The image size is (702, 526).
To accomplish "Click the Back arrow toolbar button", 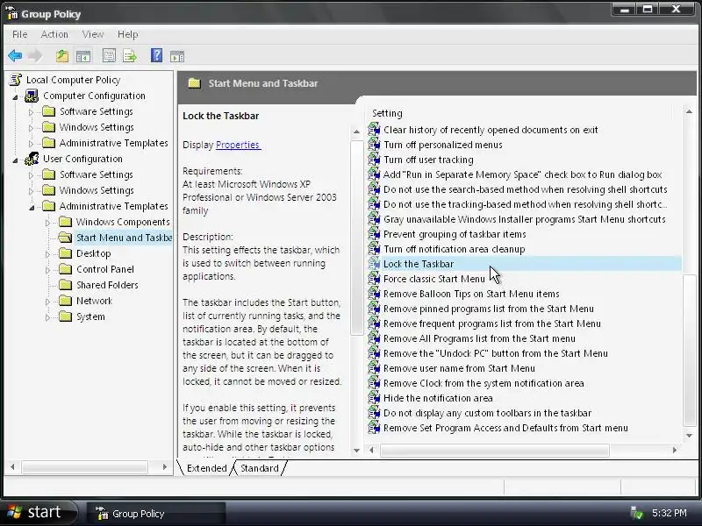I will pos(15,56).
